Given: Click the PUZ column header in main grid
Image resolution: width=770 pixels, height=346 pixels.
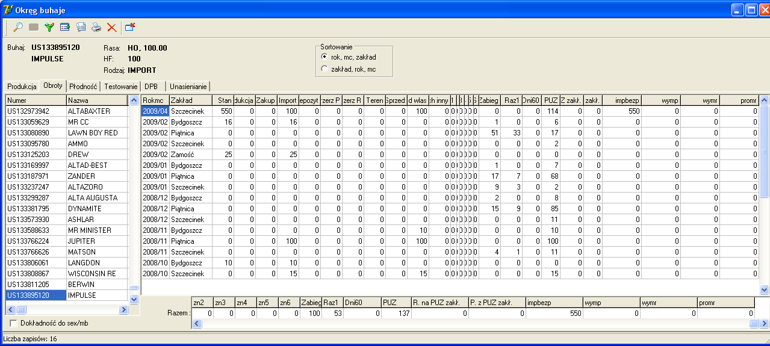Looking at the screenshot, I should click(x=550, y=100).
